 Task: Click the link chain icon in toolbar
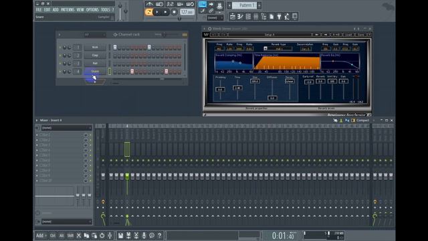coord(211,11)
